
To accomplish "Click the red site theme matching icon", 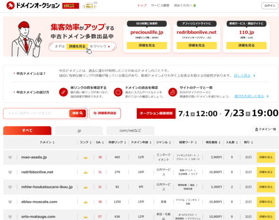I will tap(173, 92).
